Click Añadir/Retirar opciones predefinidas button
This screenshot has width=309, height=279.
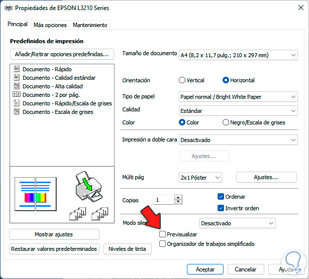tap(62, 54)
